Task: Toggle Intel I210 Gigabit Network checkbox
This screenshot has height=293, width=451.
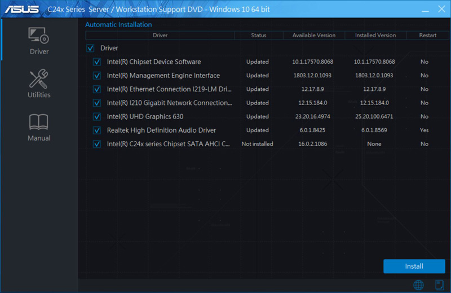Action: coord(97,103)
